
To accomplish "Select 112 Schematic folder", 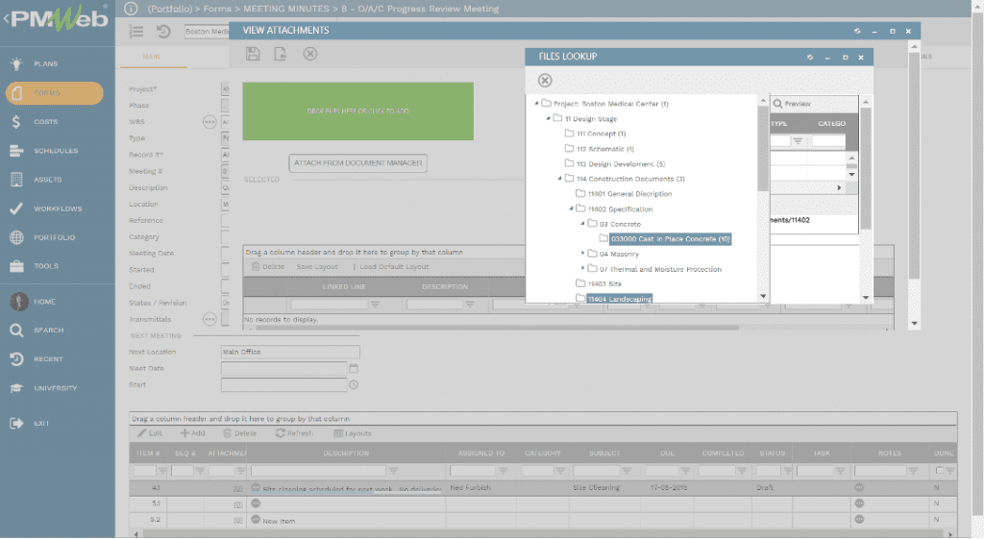I will tap(605, 149).
